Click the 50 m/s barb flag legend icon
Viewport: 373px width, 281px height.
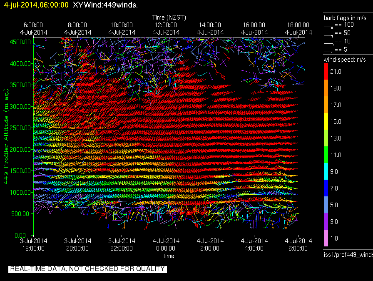(328, 35)
